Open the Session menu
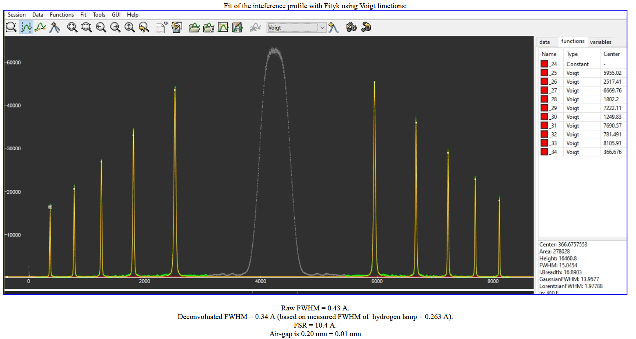Viewport: 636px width, 339px height. tap(17, 15)
